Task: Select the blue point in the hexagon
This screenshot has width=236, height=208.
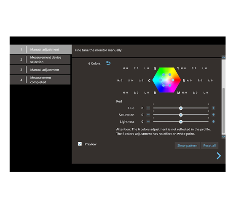Action: tap(164, 86)
